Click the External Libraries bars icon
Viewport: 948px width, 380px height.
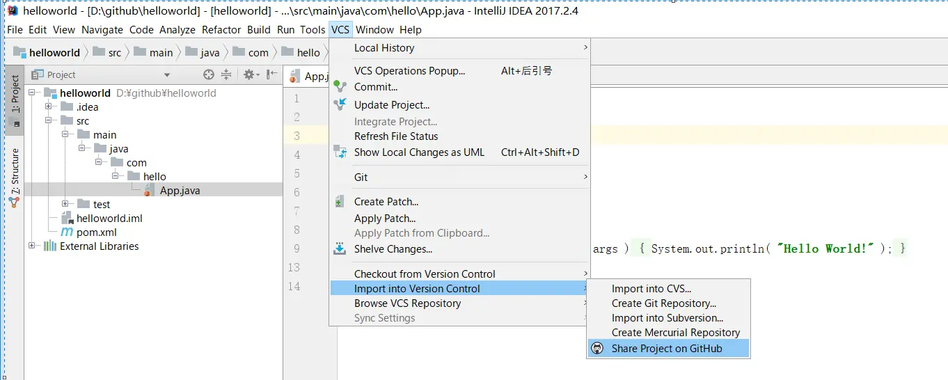[x=50, y=246]
